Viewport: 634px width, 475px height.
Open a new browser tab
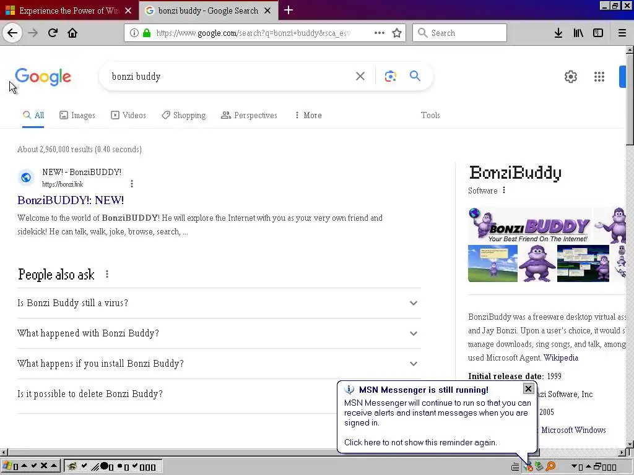pos(289,10)
